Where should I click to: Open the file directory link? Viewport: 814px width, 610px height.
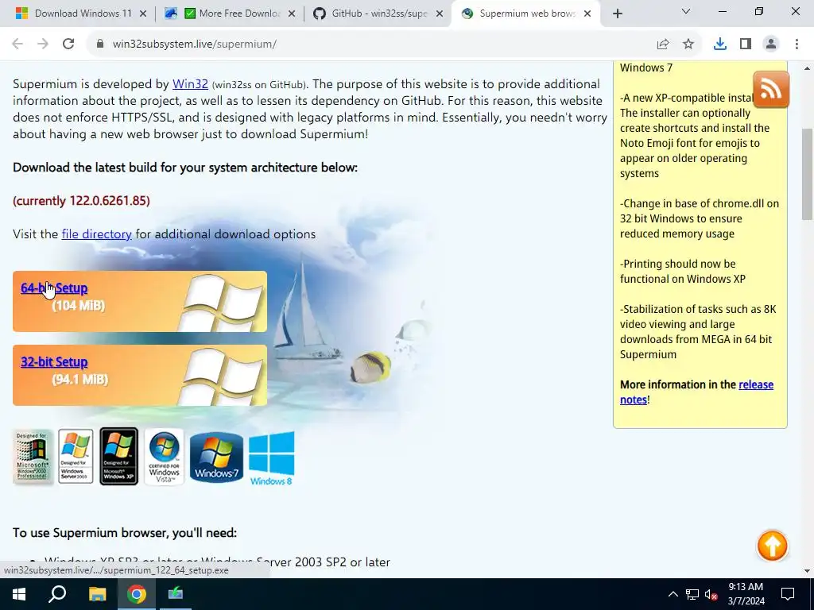tap(96, 234)
